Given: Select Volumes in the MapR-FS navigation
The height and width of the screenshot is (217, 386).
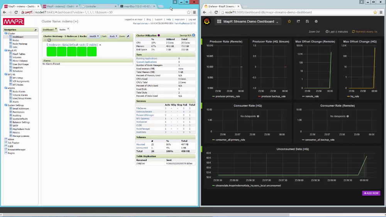Looking at the screenshot, I should [17, 57].
